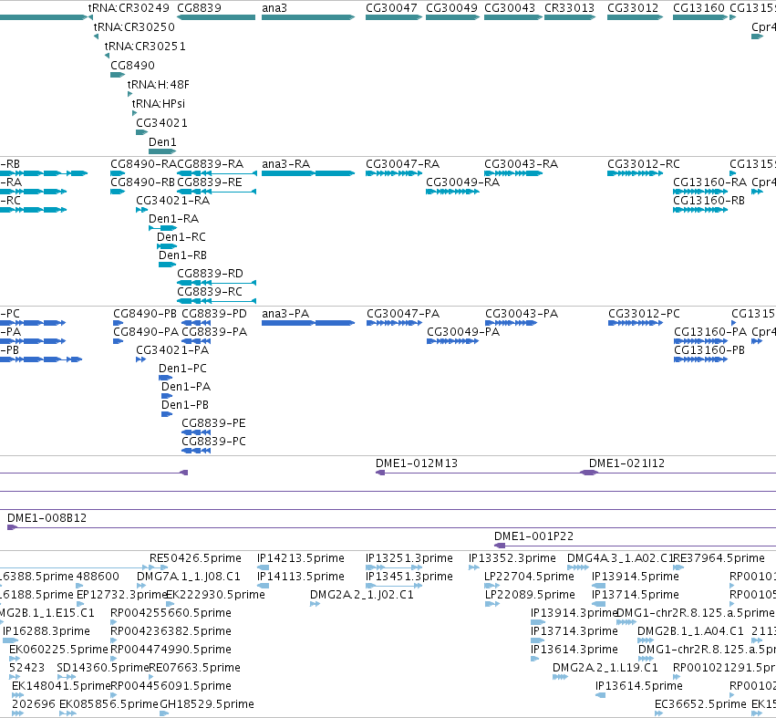This screenshot has height=718, width=776.
Task: Open the LP22089.5prime EST
Action: click(491, 604)
